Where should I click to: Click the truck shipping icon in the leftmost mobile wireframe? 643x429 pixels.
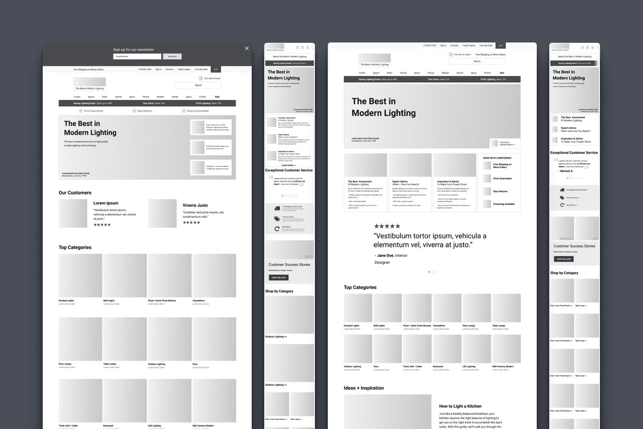point(277,208)
